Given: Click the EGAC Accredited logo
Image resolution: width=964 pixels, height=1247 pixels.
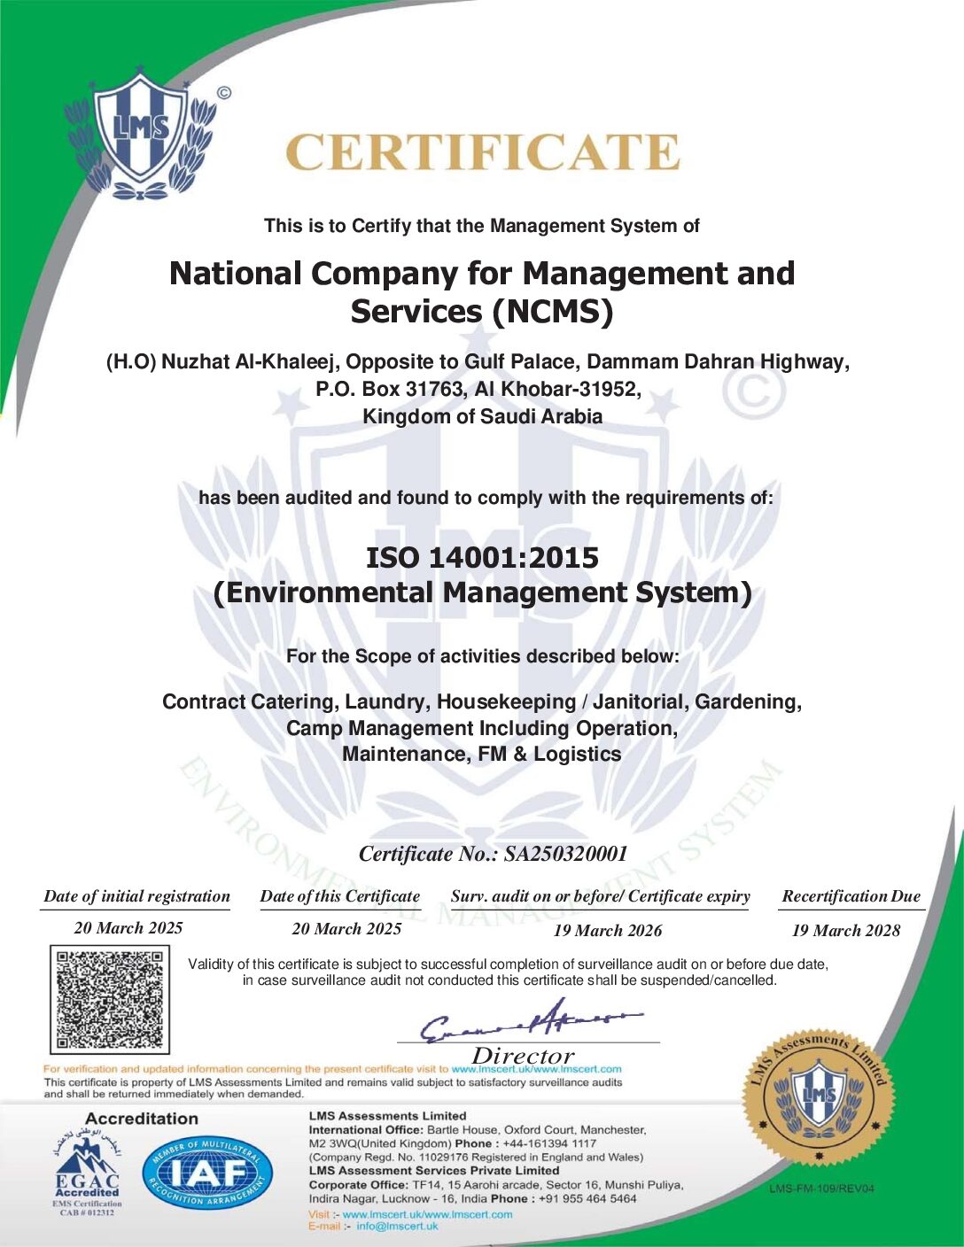Looking at the screenshot, I should (x=87, y=1171).
